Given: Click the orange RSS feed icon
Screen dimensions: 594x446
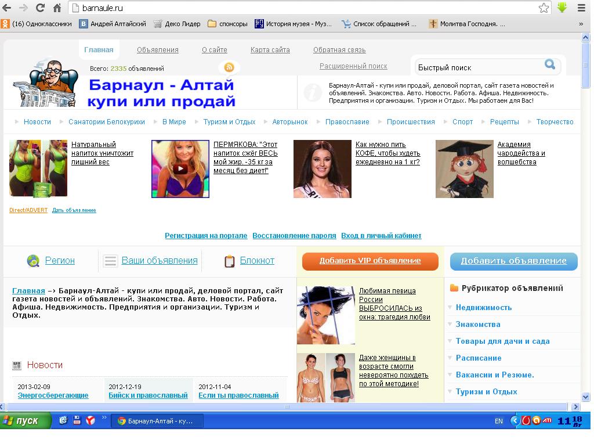Looking at the screenshot, I should (229, 67).
